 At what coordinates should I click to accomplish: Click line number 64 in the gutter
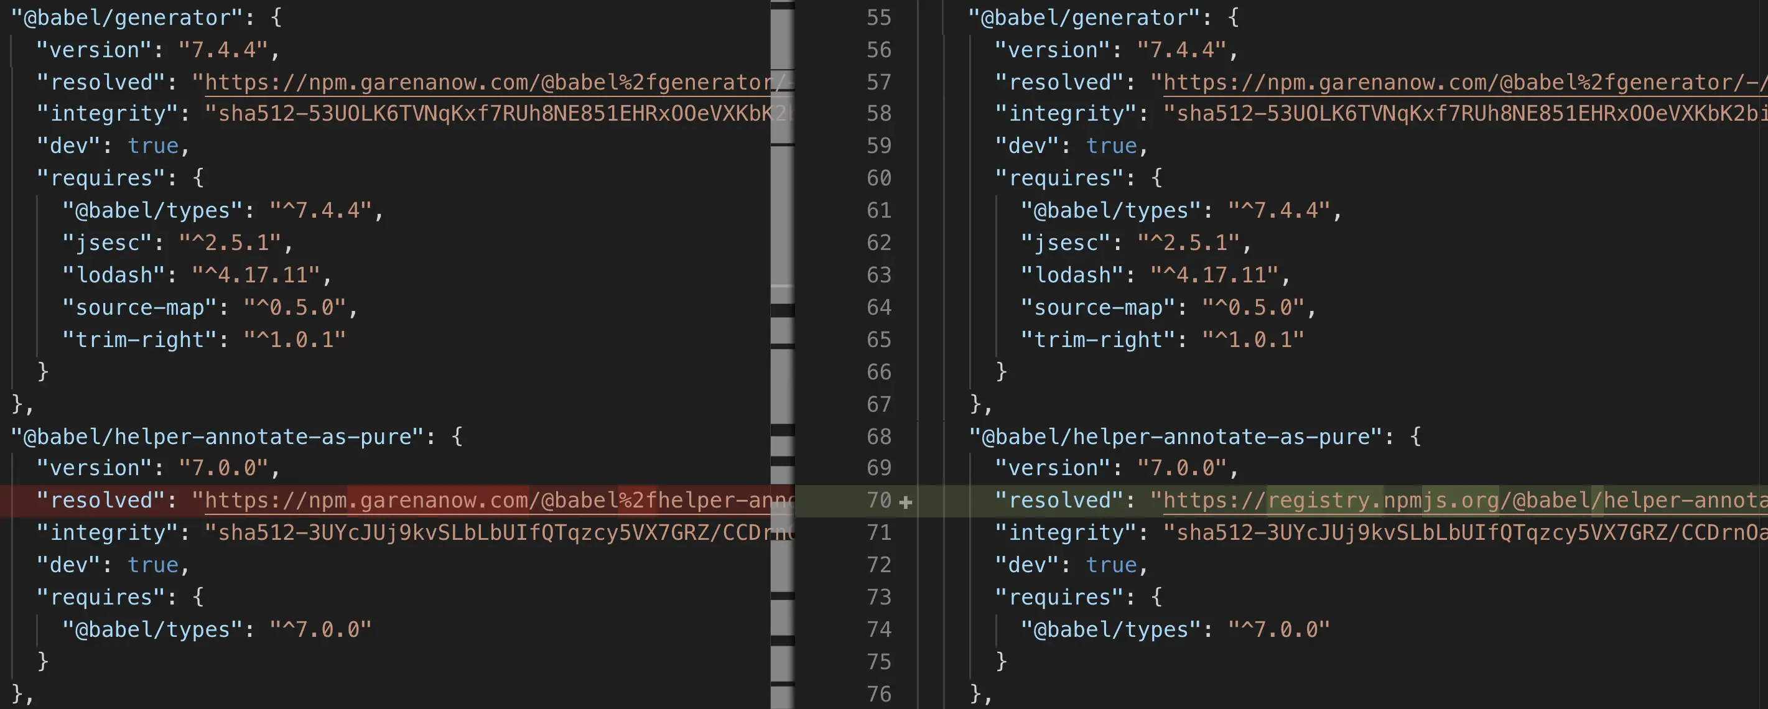coord(878,307)
